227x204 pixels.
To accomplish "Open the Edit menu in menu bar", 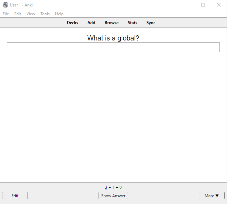I will coord(18,14).
